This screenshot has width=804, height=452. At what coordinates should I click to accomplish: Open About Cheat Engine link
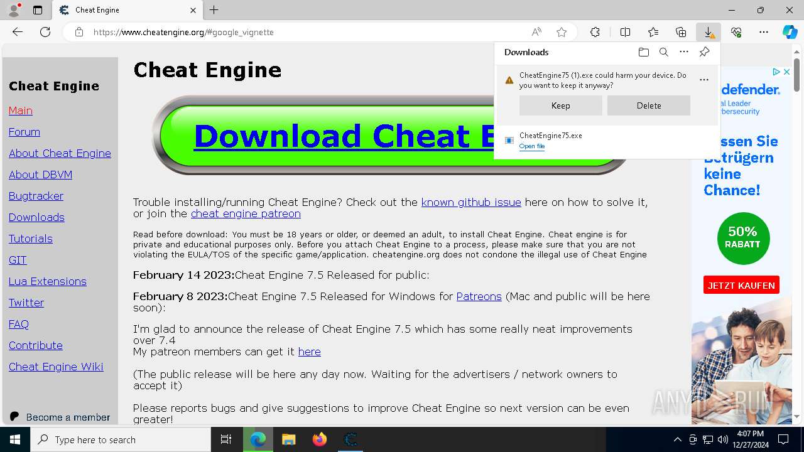click(60, 153)
